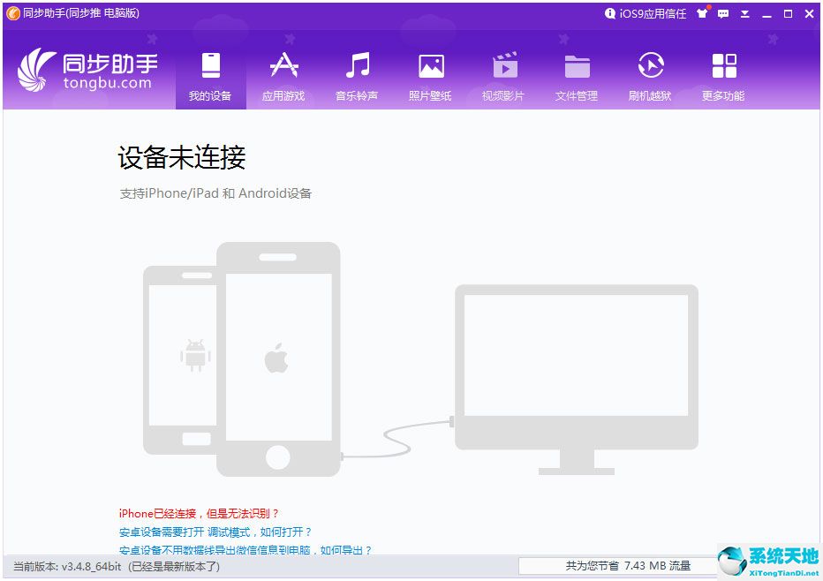The height and width of the screenshot is (581, 823).
Task: Show 更多功能 more functions
Action: tap(723, 77)
